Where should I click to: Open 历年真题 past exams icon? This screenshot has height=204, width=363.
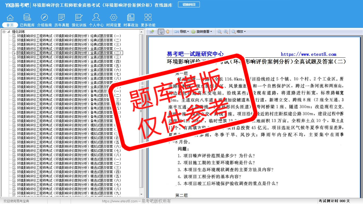62,18
